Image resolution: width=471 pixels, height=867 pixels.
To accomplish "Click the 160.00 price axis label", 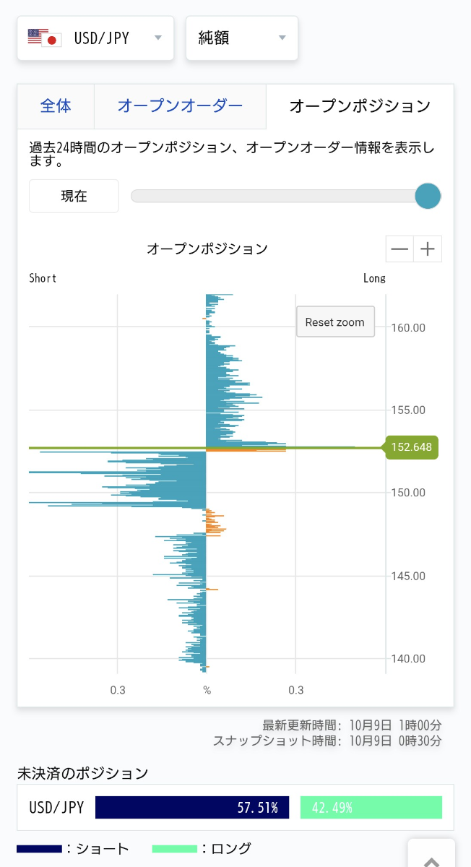I will point(409,327).
